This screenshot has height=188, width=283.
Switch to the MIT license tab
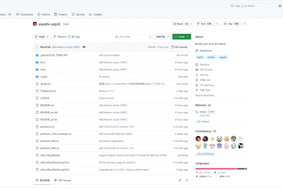[x=62, y=180]
